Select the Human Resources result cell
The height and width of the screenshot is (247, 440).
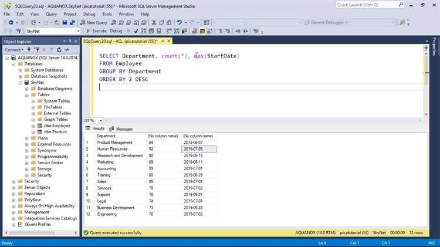(x=120, y=149)
